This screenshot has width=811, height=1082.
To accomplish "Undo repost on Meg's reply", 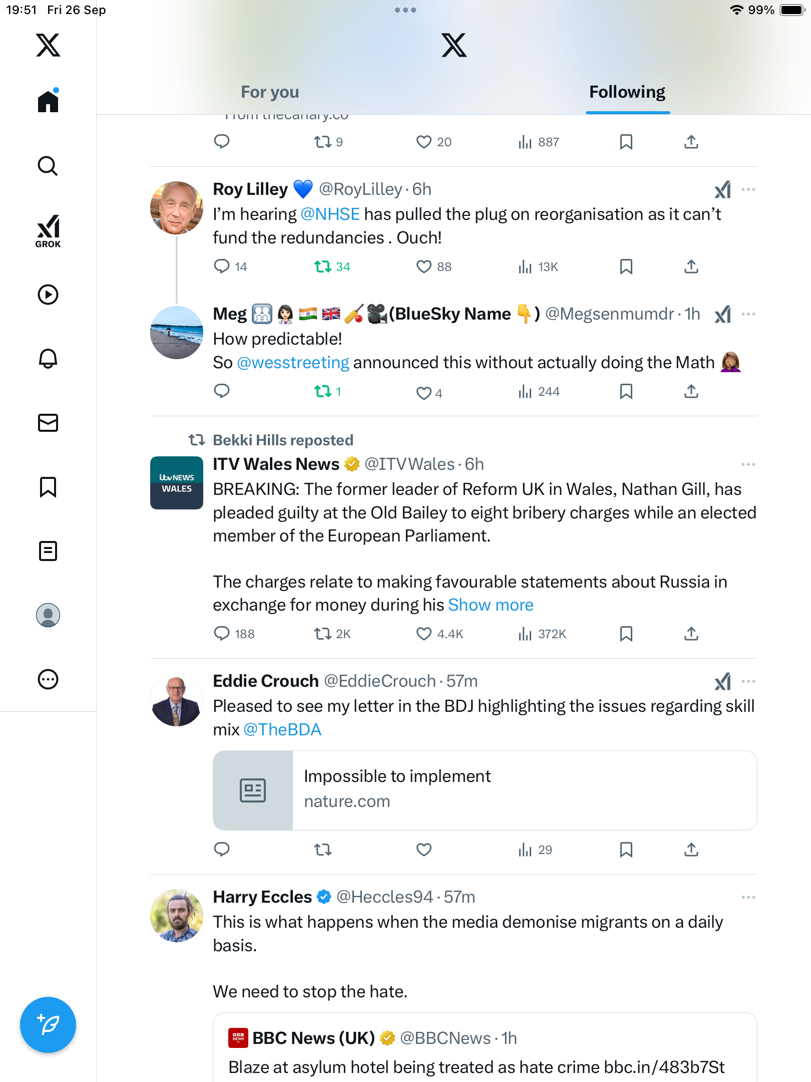I will point(323,391).
